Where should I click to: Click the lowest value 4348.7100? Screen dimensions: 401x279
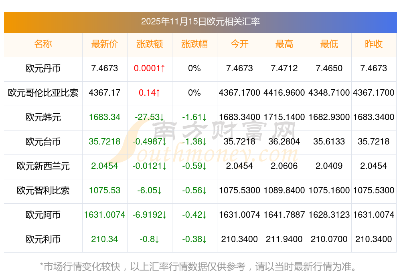click(329, 92)
